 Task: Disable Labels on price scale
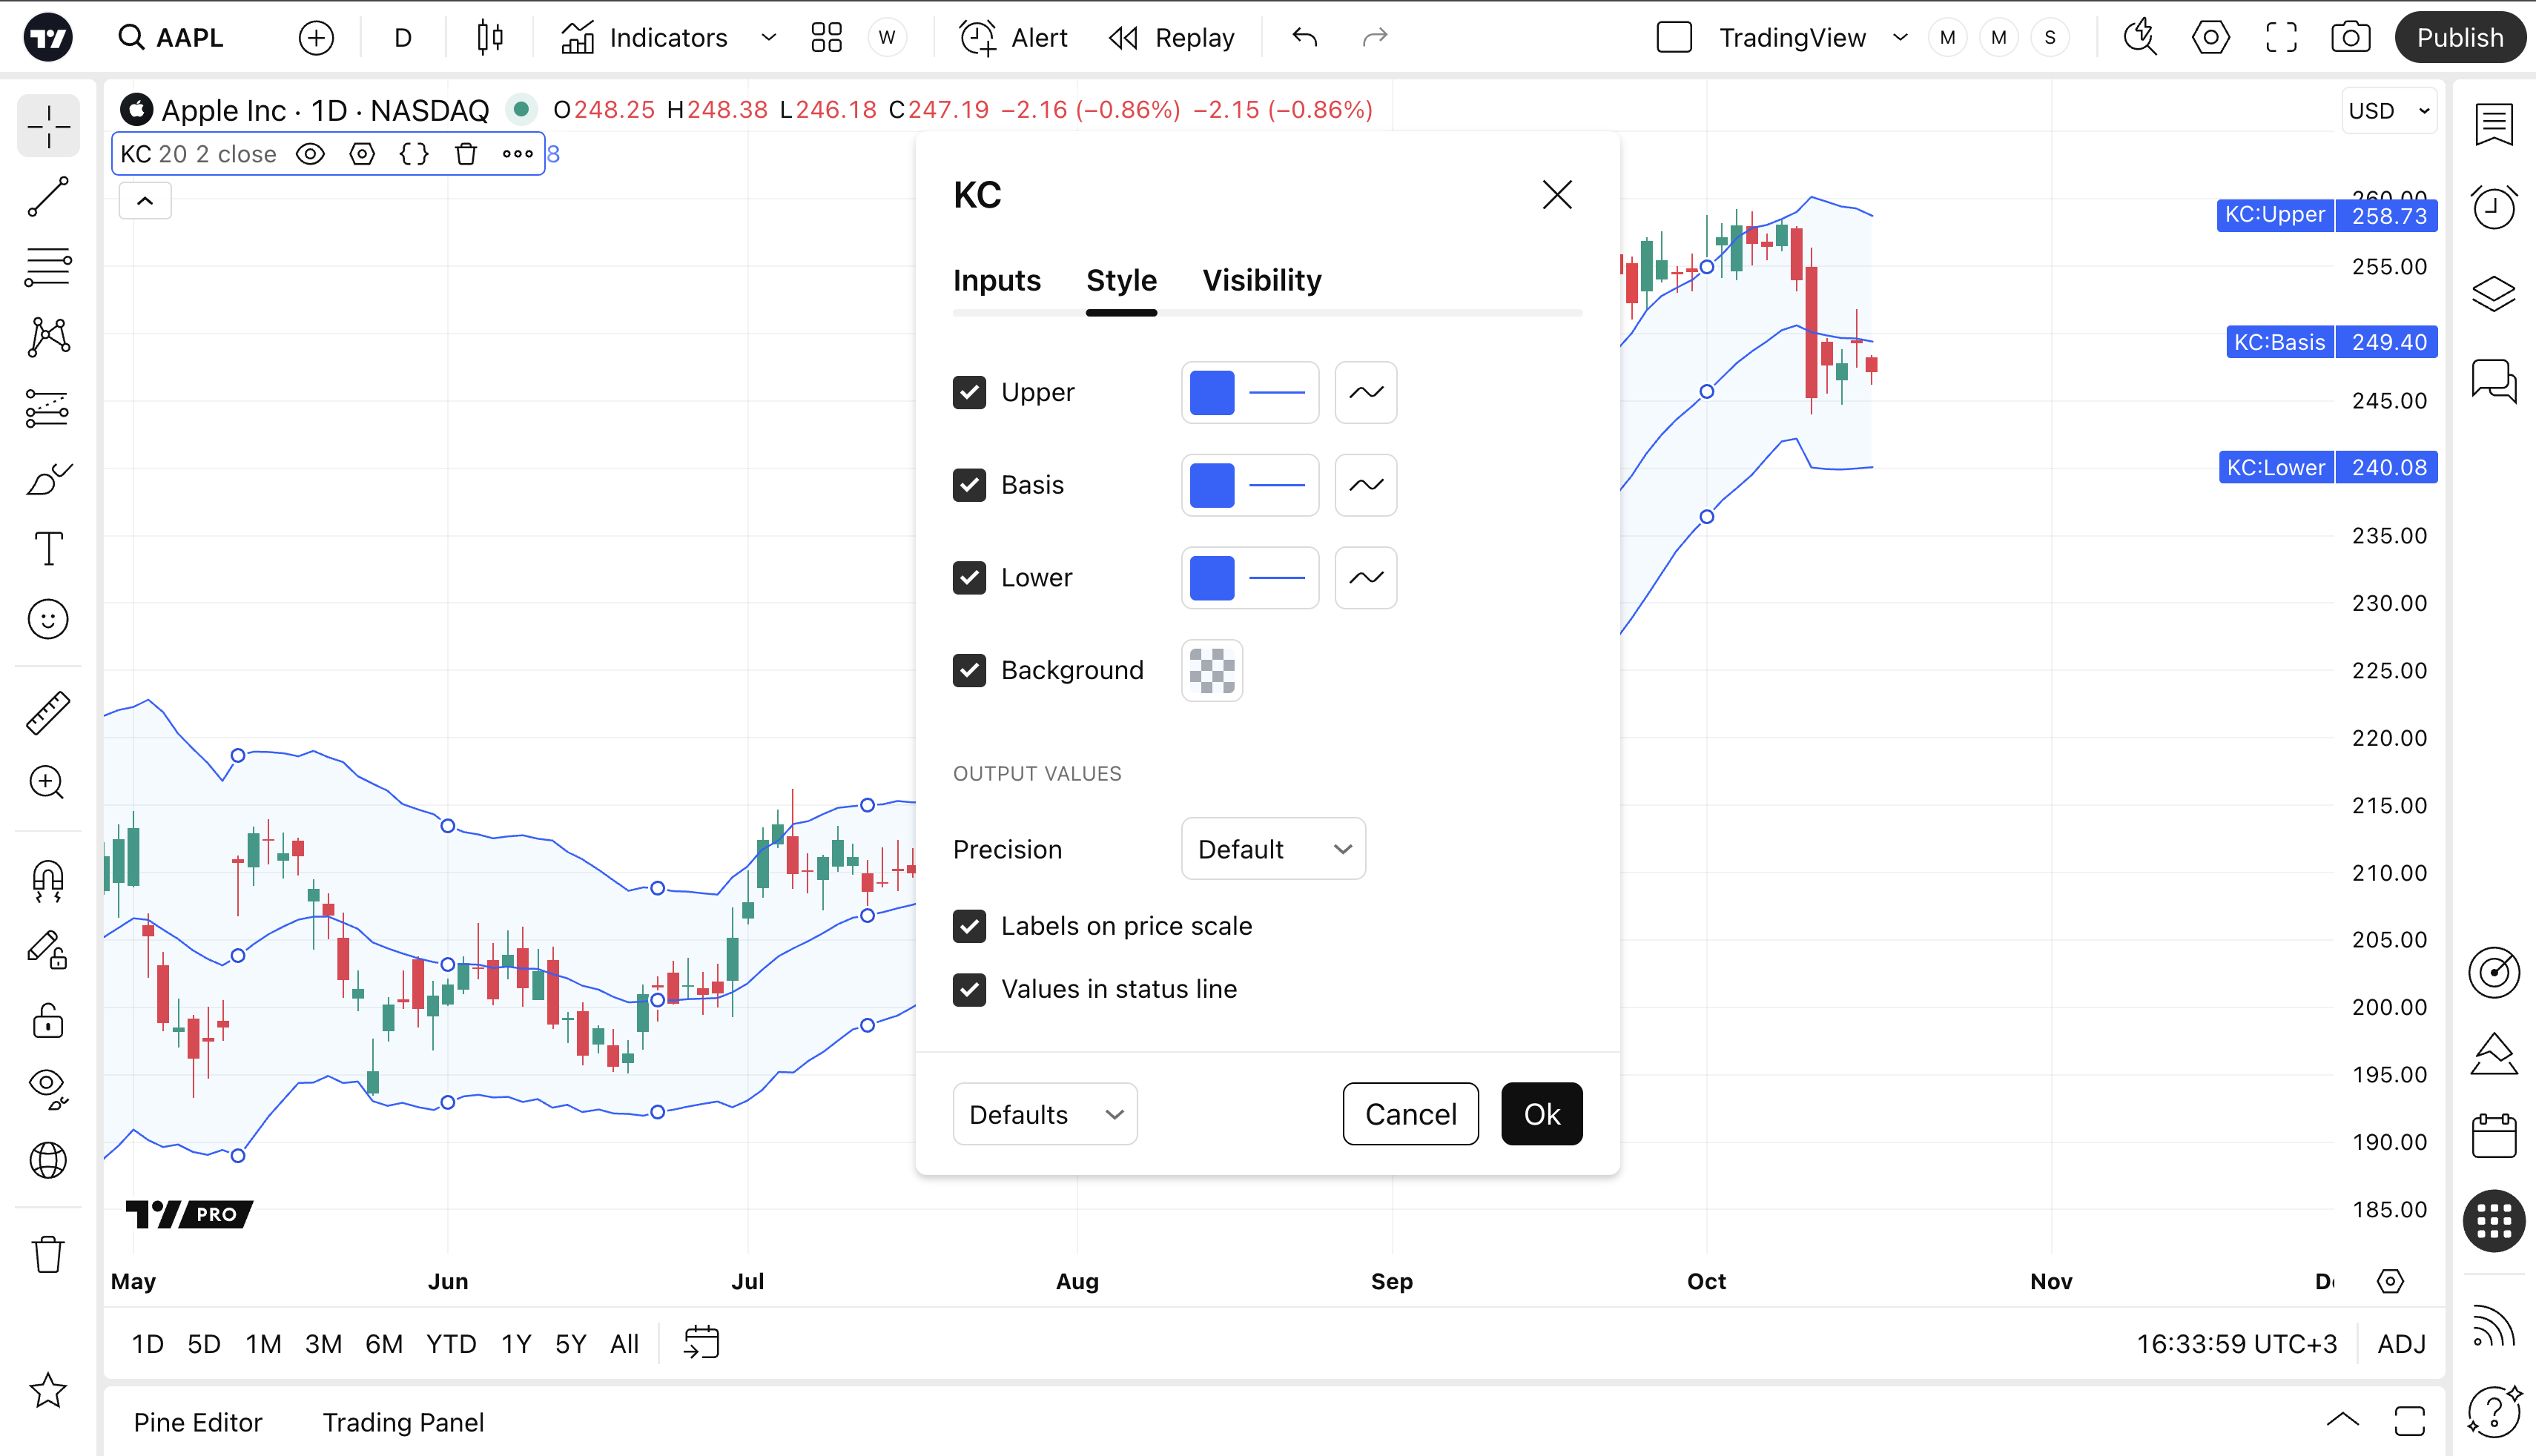tap(969, 926)
